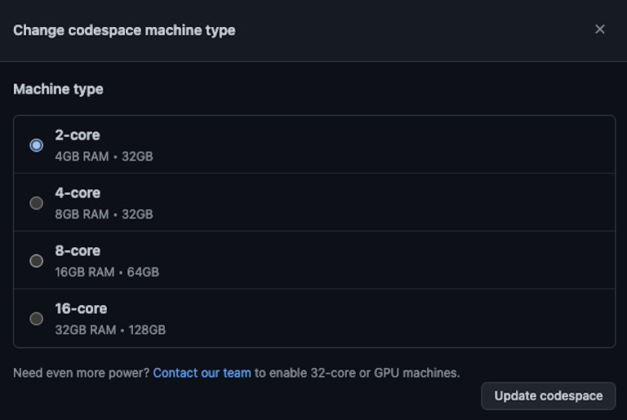
Task: Close the change machine type dialog
Action: pos(600,29)
